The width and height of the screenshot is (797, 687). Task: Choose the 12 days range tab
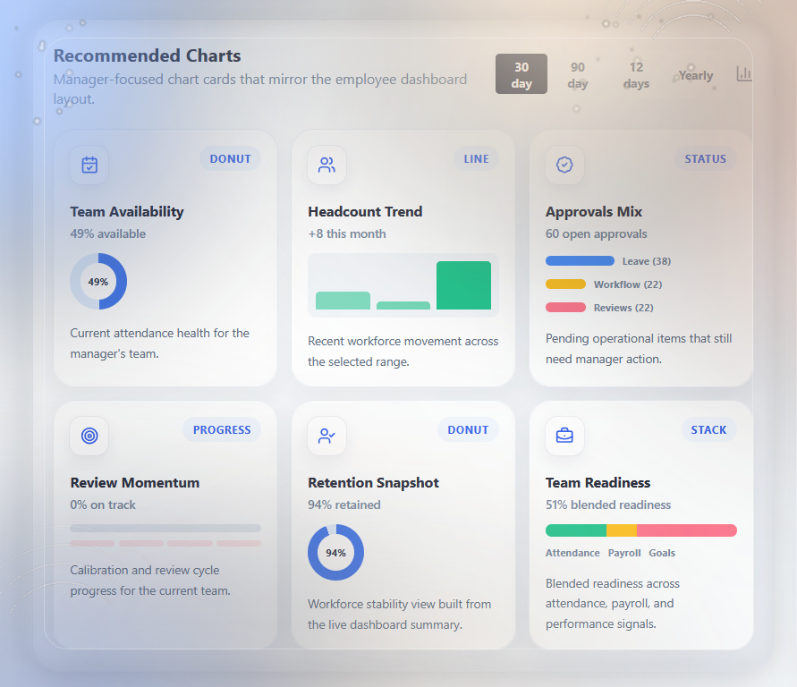pyautogui.click(x=636, y=74)
